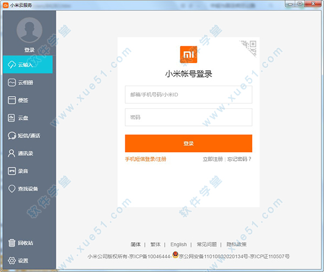324x272 pixels.
Task: Minimize the 小米云服务 window
Action: (x=291, y=4)
